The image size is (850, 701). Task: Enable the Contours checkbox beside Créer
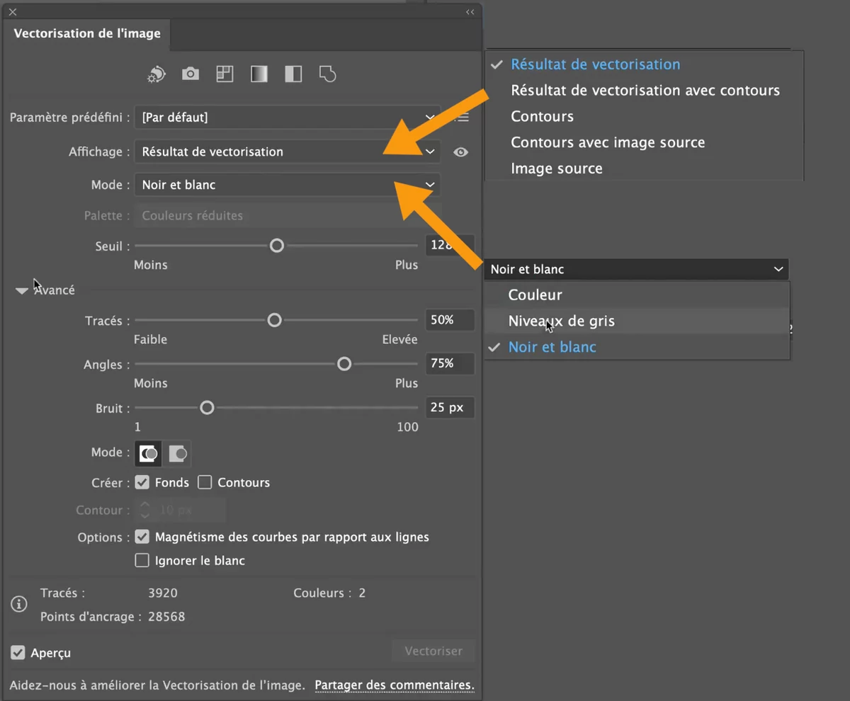tap(205, 483)
